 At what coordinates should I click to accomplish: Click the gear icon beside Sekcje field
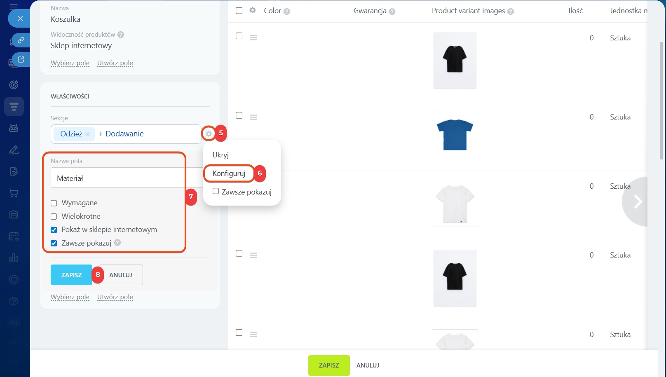tap(209, 133)
